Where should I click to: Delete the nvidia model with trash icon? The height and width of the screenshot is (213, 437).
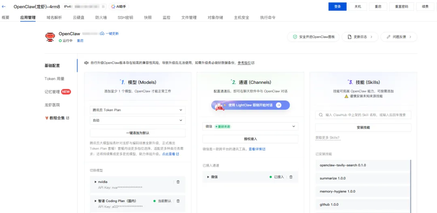tap(178, 182)
